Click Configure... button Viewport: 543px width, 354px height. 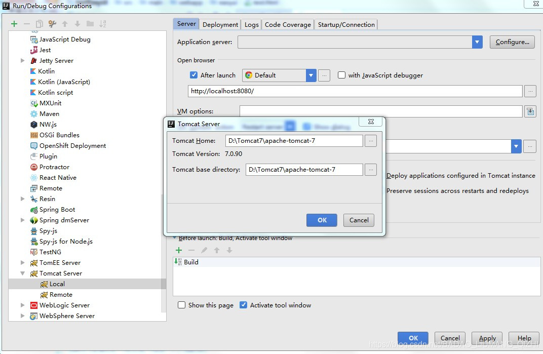(x=512, y=42)
